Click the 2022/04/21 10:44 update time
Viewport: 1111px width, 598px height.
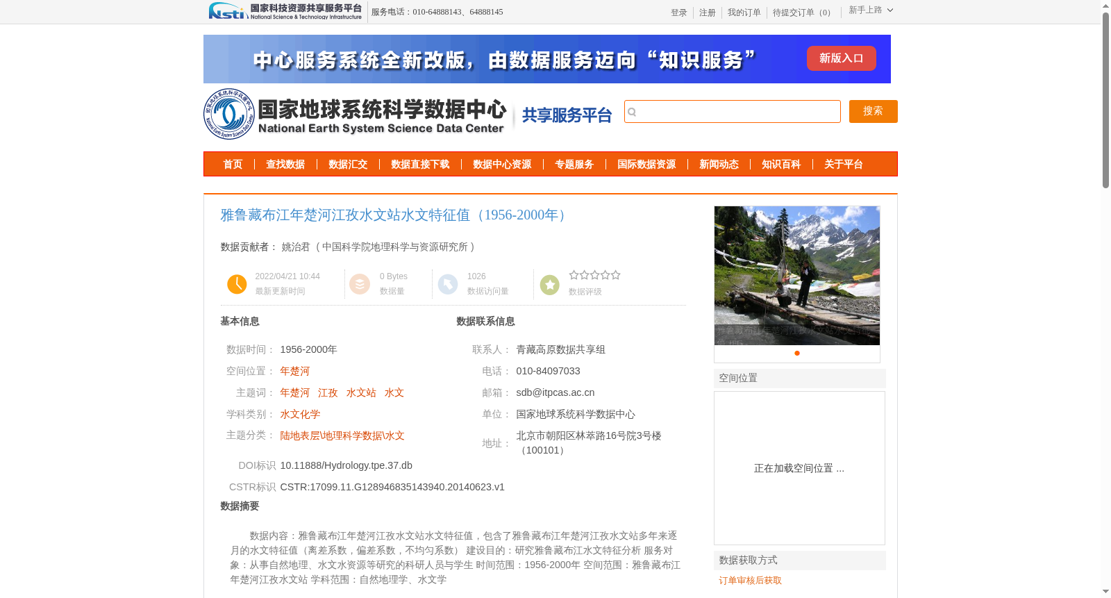287,276
